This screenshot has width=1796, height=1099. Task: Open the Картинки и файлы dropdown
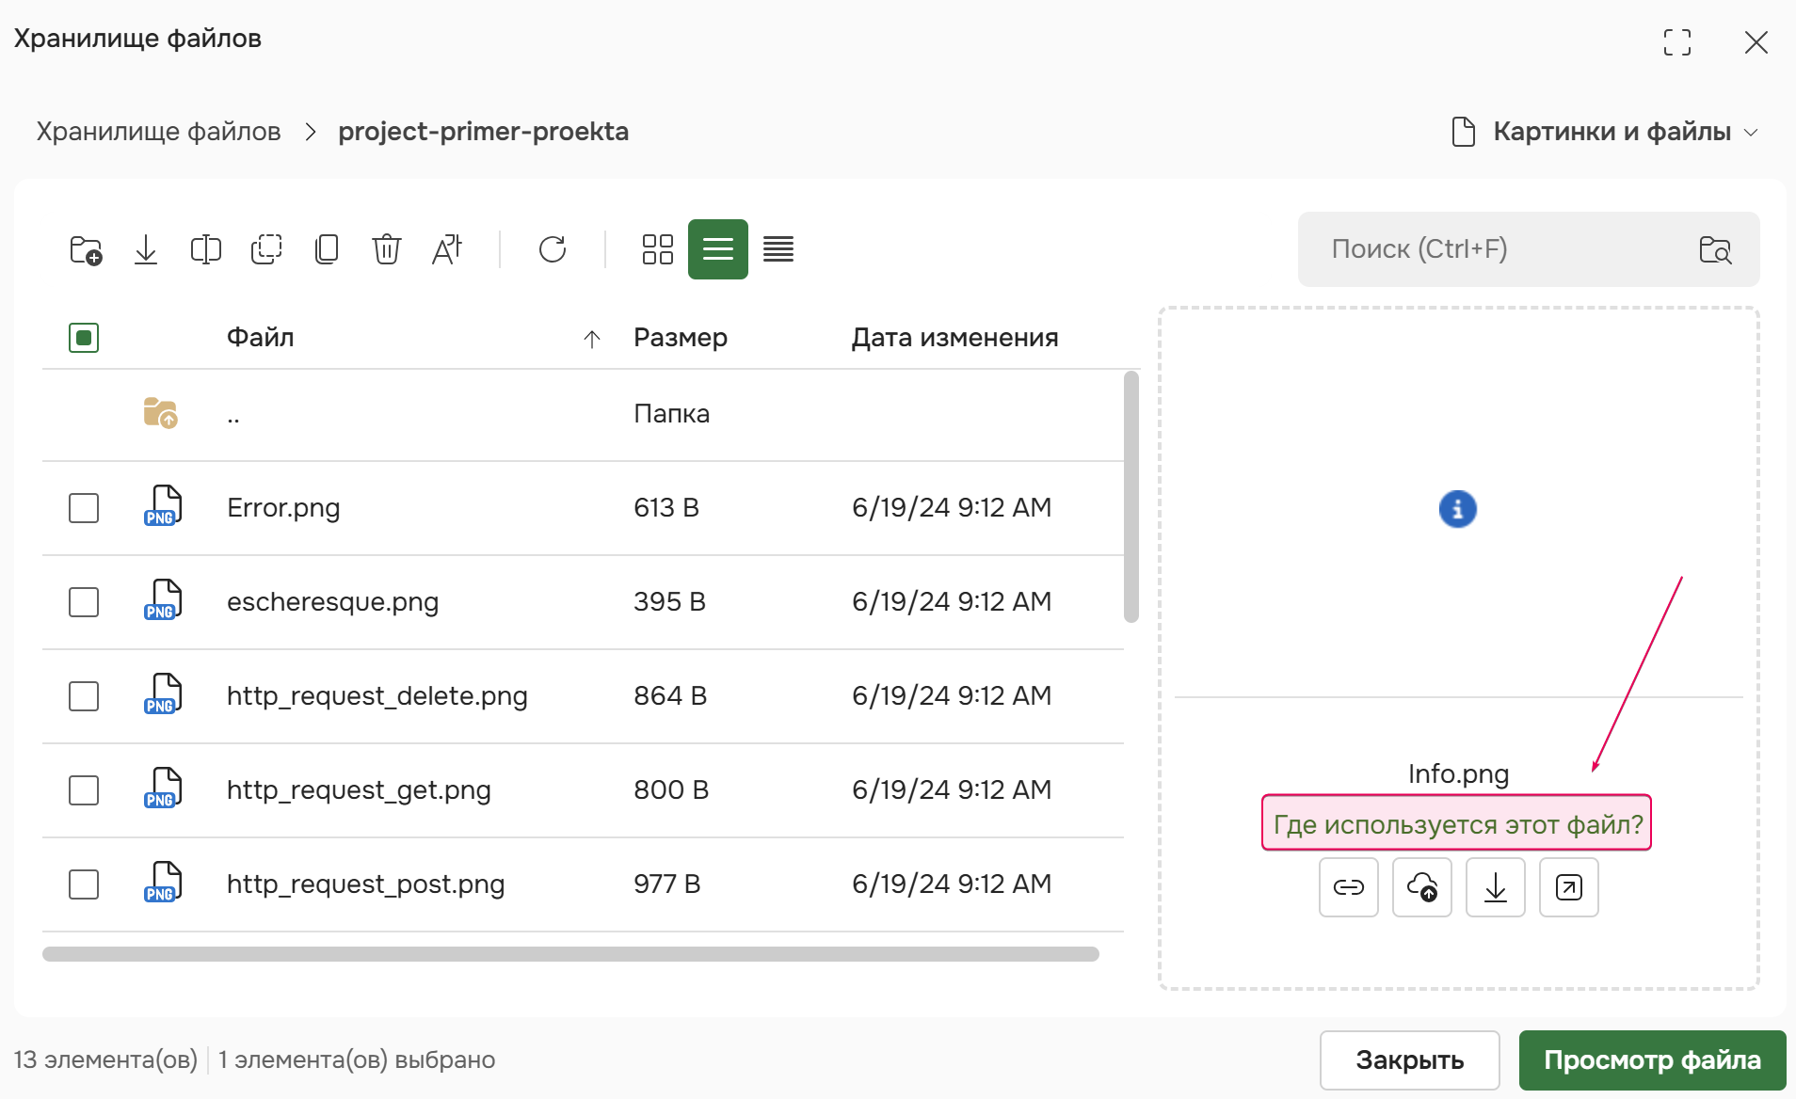pos(1605,132)
